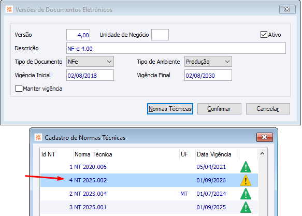Viewport: 302px width, 216px height.
Task: Select the NT 2023.004 row
Action: 149,194
